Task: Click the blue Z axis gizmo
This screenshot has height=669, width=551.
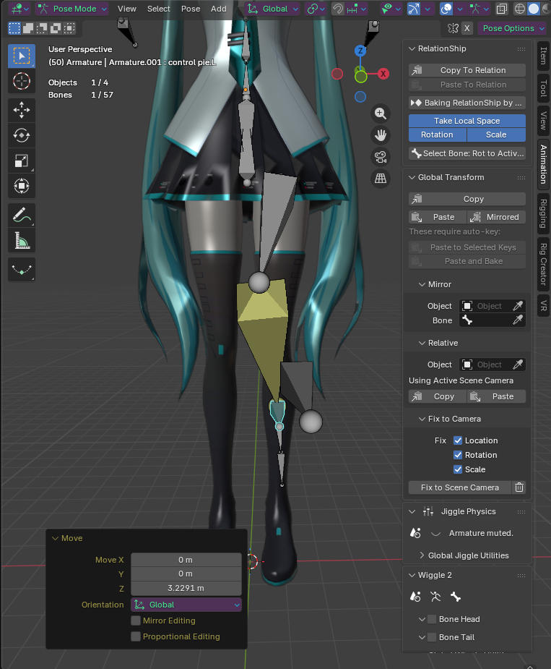Action: point(360,51)
